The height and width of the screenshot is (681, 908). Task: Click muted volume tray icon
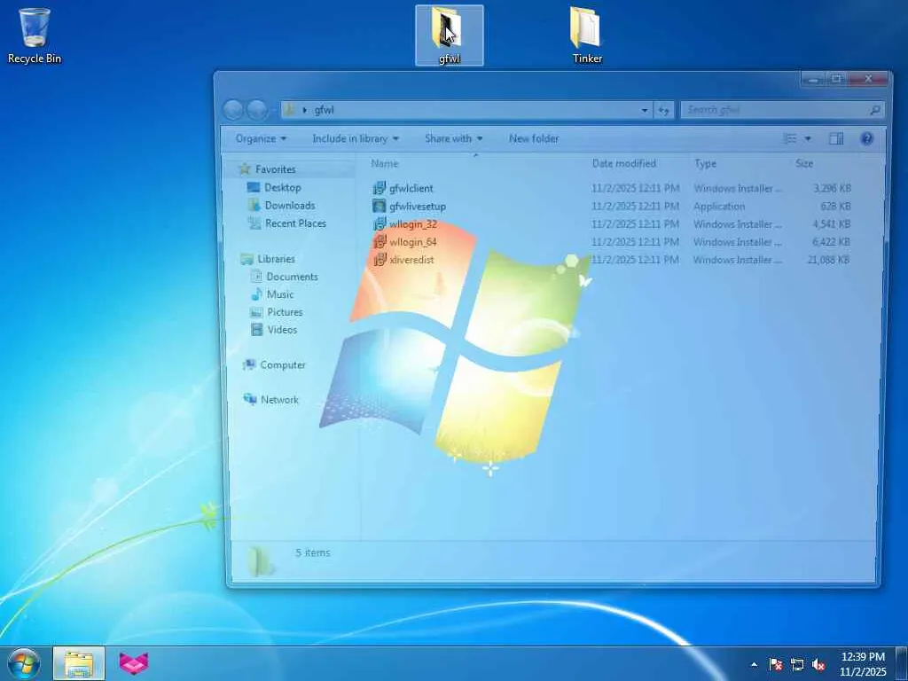(818, 664)
